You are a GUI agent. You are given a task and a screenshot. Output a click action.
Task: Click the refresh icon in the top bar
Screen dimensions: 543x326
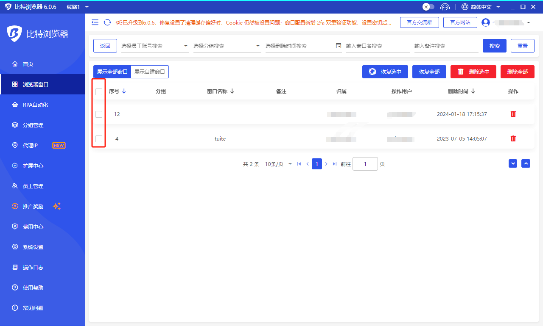coord(107,22)
